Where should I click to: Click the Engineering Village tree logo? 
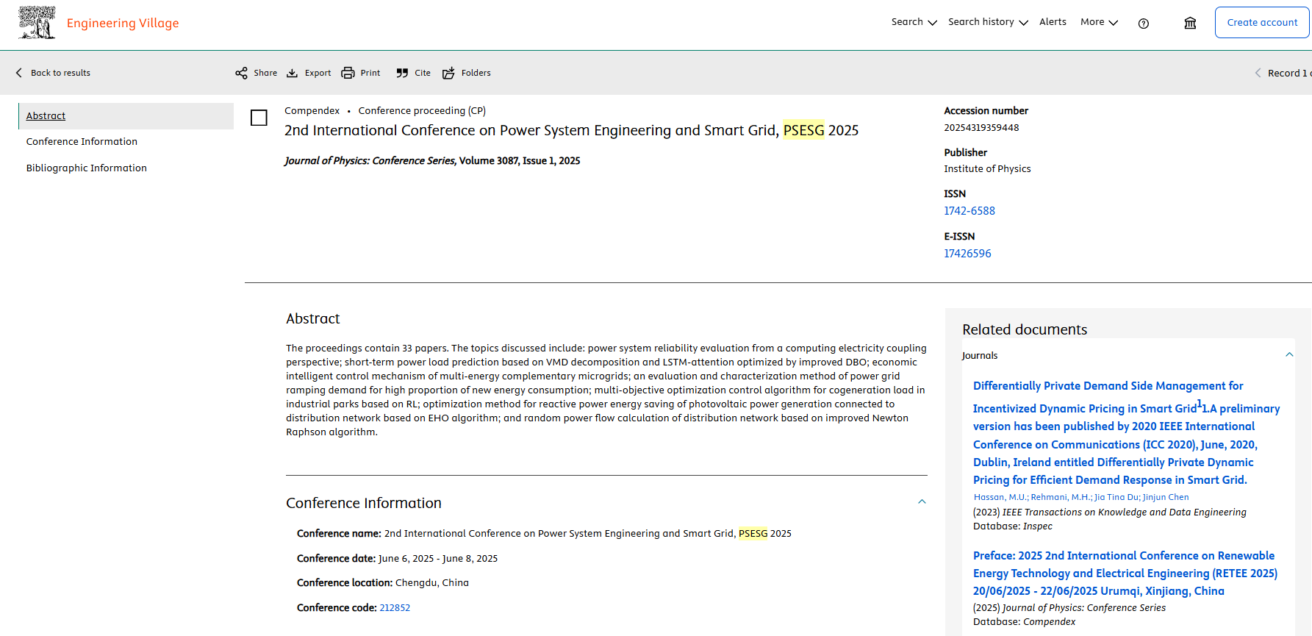pos(37,23)
